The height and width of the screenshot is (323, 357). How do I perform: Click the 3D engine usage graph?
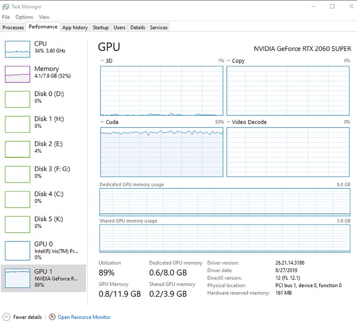pyautogui.click(x=162, y=91)
